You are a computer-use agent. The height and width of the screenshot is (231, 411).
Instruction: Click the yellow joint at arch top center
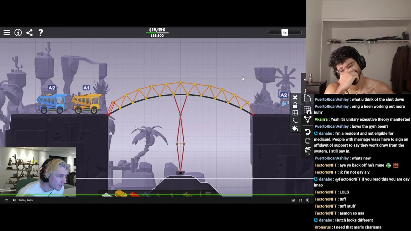[x=180, y=82]
